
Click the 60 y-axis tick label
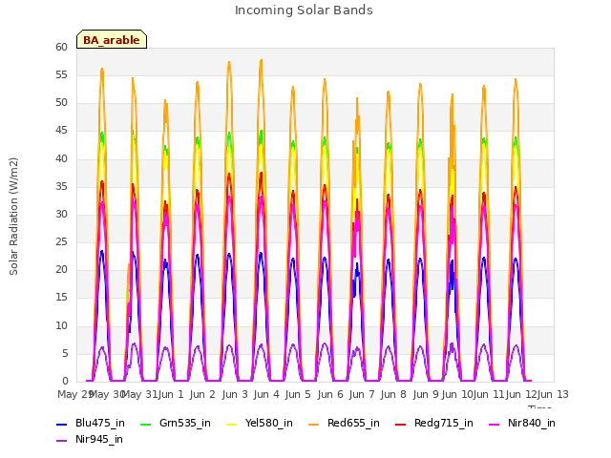[x=61, y=47]
